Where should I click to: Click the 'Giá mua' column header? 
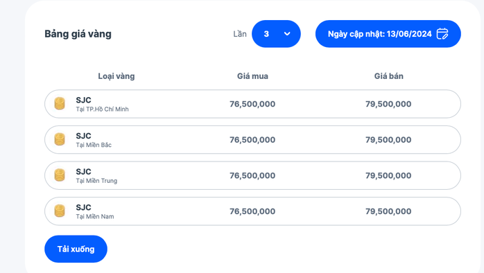[x=252, y=76]
